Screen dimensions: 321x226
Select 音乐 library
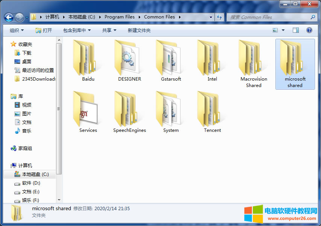click(23, 131)
